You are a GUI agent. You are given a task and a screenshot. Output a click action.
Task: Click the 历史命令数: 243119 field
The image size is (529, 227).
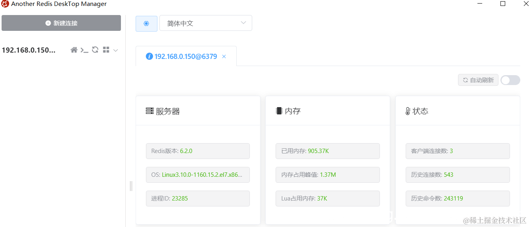(x=458, y=199)
